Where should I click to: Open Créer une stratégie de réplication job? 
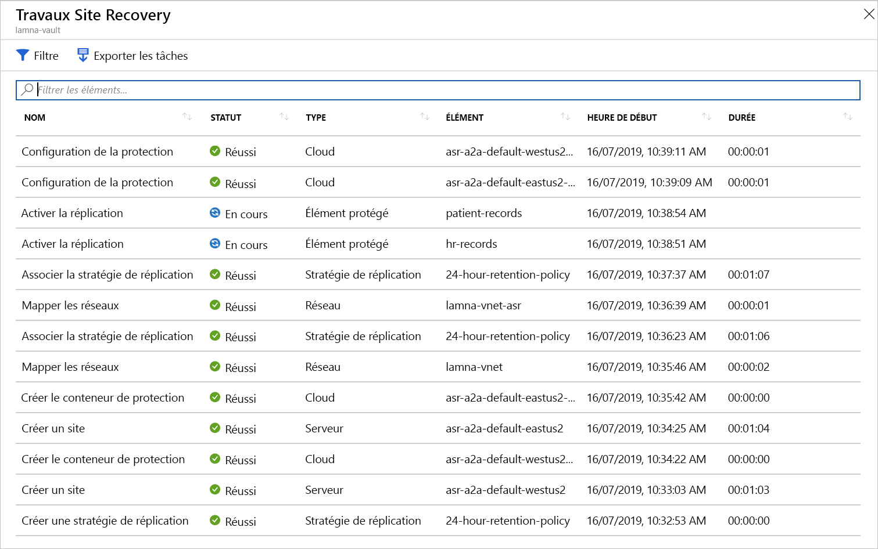point(105,521)
